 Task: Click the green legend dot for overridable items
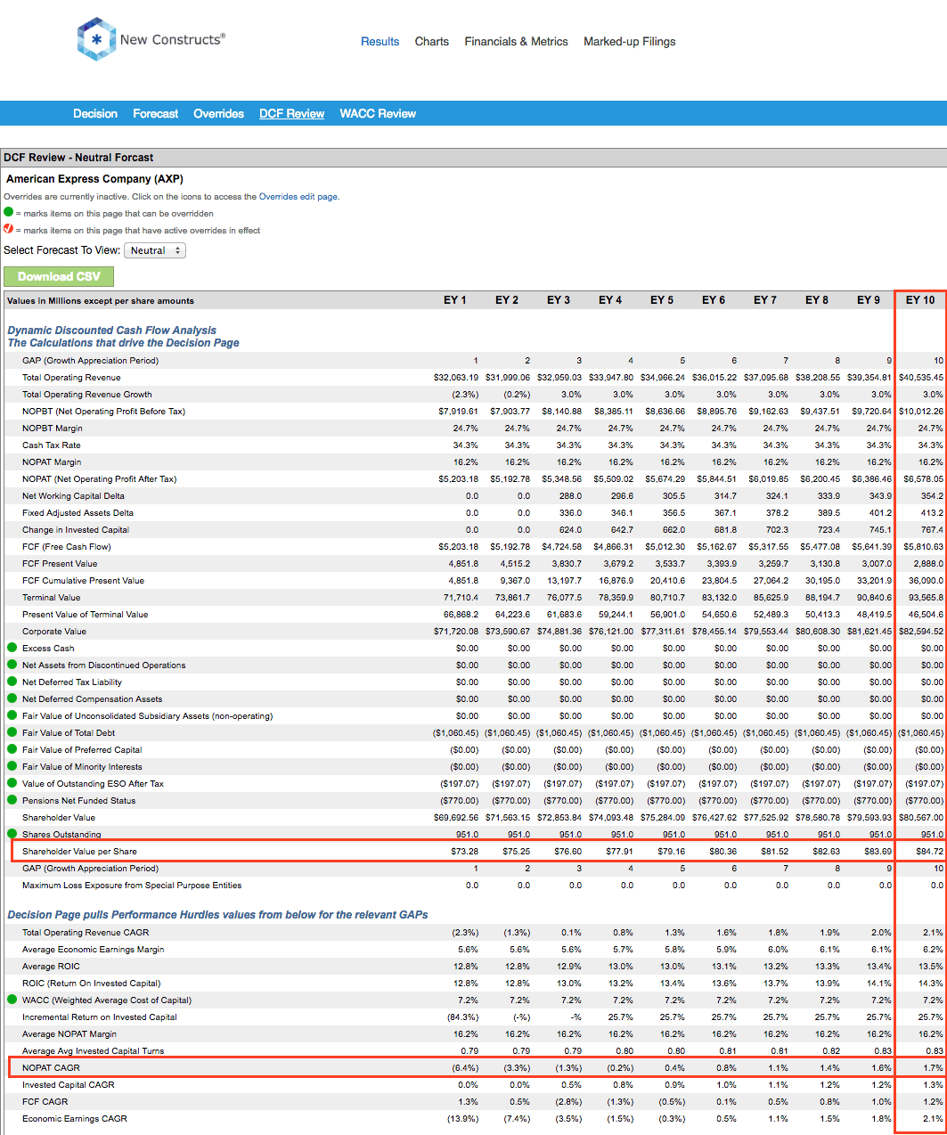[x=9, y=212]
